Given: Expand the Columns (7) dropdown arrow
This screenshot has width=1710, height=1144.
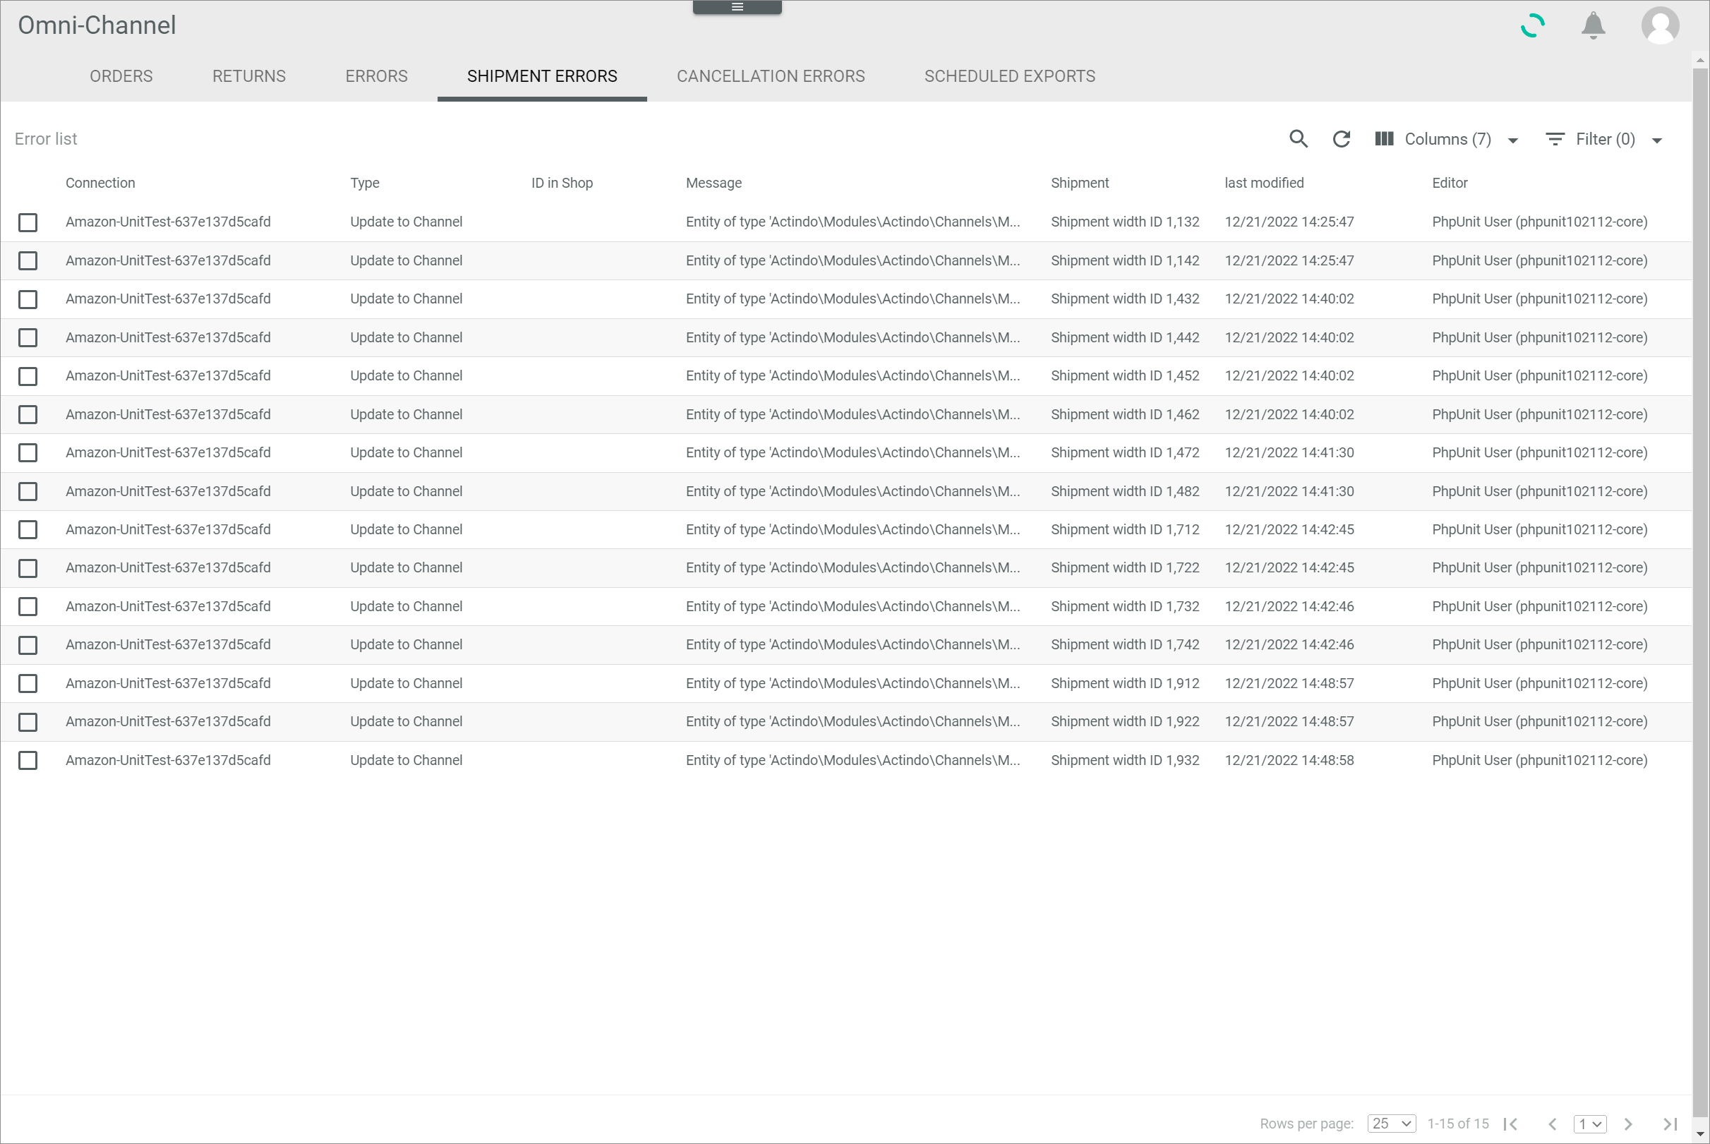Looking at the screenshot, I should (x=1512, y=140).
